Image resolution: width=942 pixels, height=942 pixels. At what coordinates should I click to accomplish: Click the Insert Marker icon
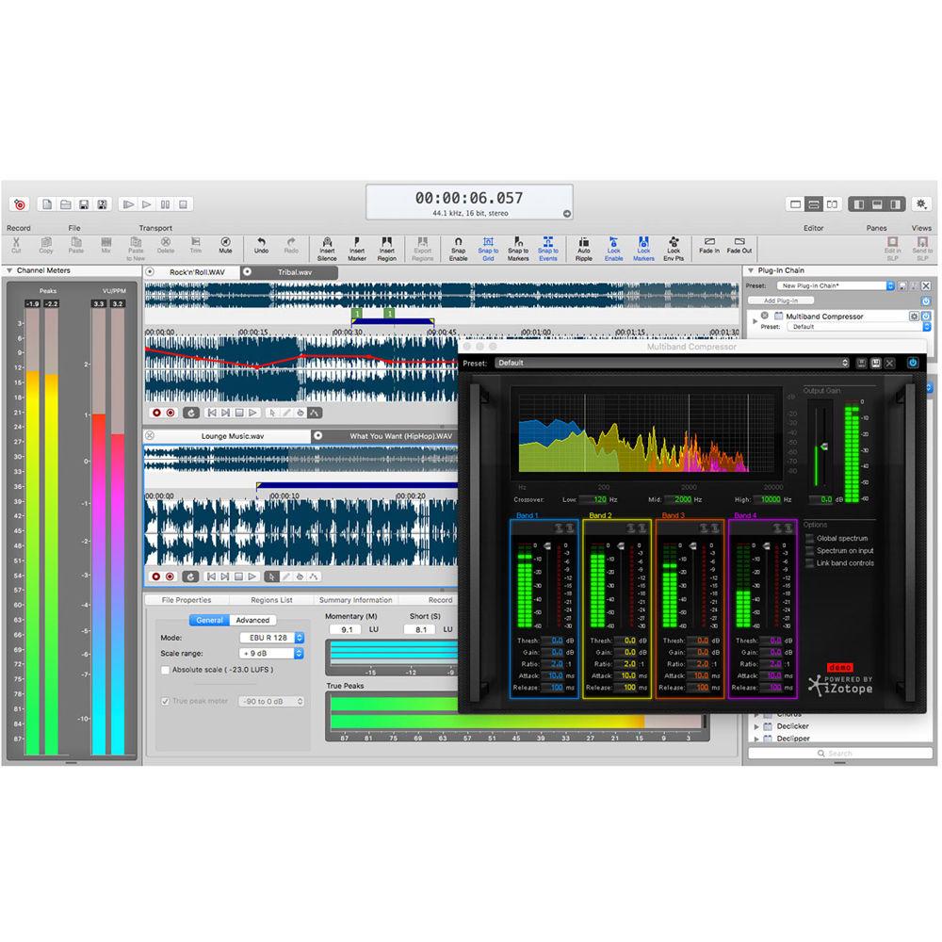pos(357,247)
